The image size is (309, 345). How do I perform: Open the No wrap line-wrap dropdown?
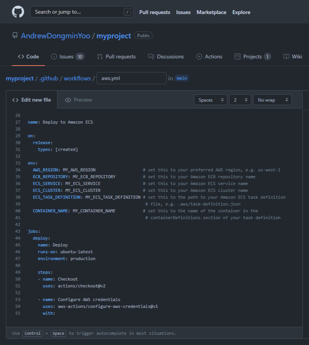[x=272, y=100]
